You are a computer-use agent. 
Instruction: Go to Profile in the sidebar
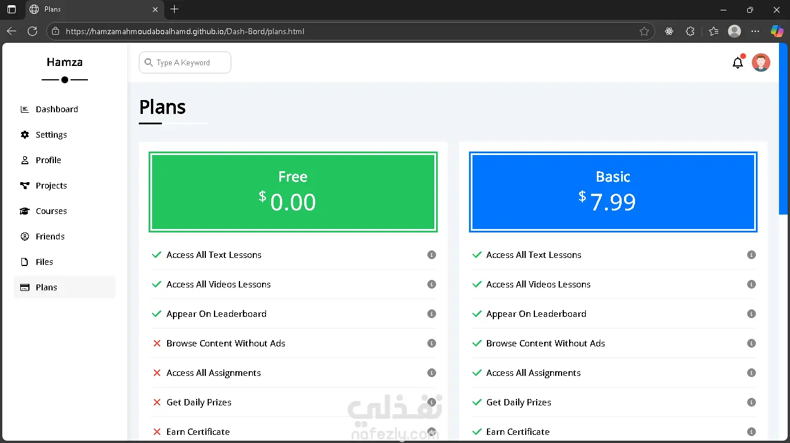point(65,160)
